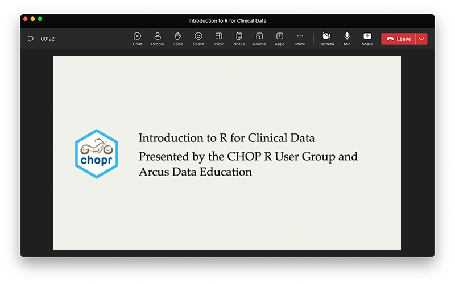This screenshot has width=455, height=284.
Task: Open the Apps menu
Action: point(280,39)
